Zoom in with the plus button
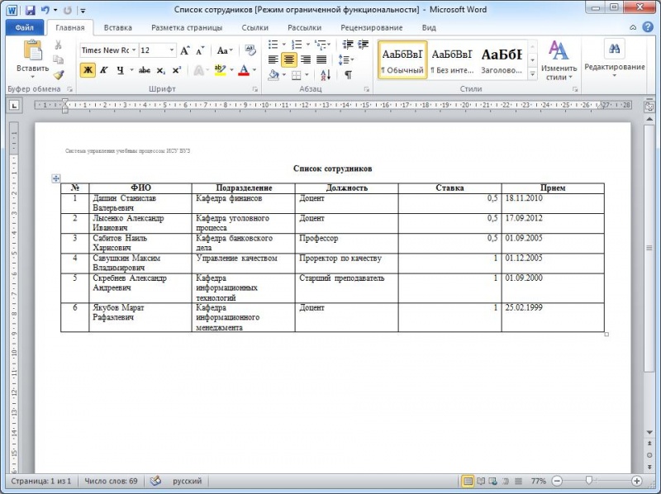This screenshot has width=661, height=494. pos(636,481)
